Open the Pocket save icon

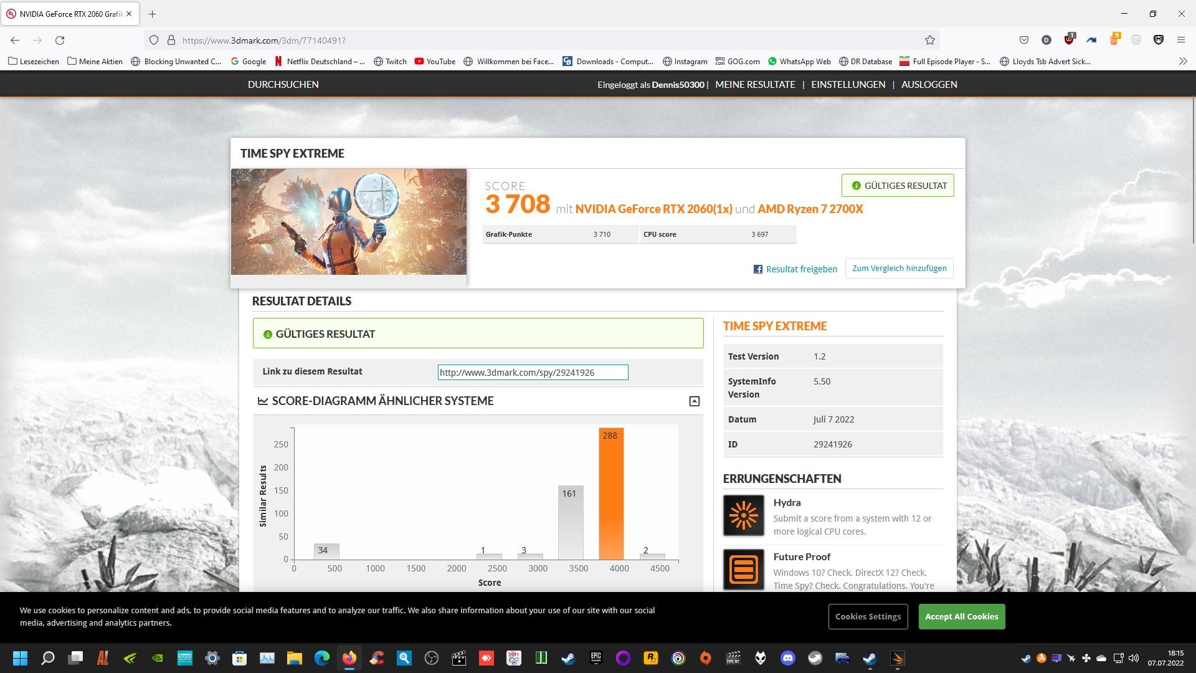pyautogui.click(x=1023, y=41)
